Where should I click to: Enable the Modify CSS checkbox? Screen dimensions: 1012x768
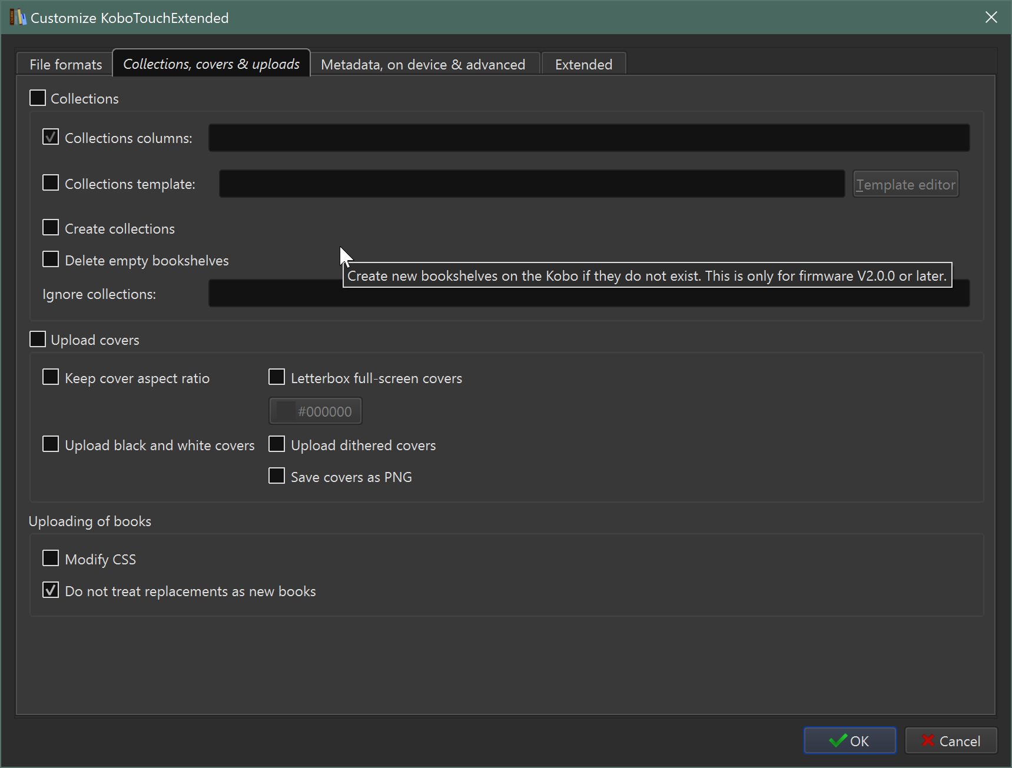click(51, 558)
